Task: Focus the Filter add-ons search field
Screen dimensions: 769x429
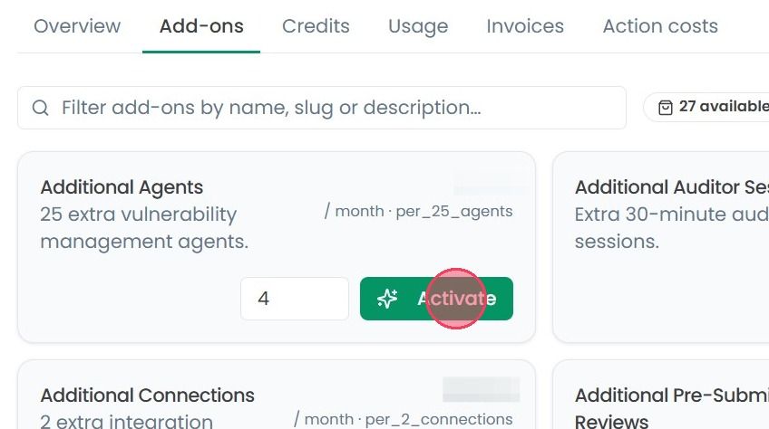Action: point(322,108)
